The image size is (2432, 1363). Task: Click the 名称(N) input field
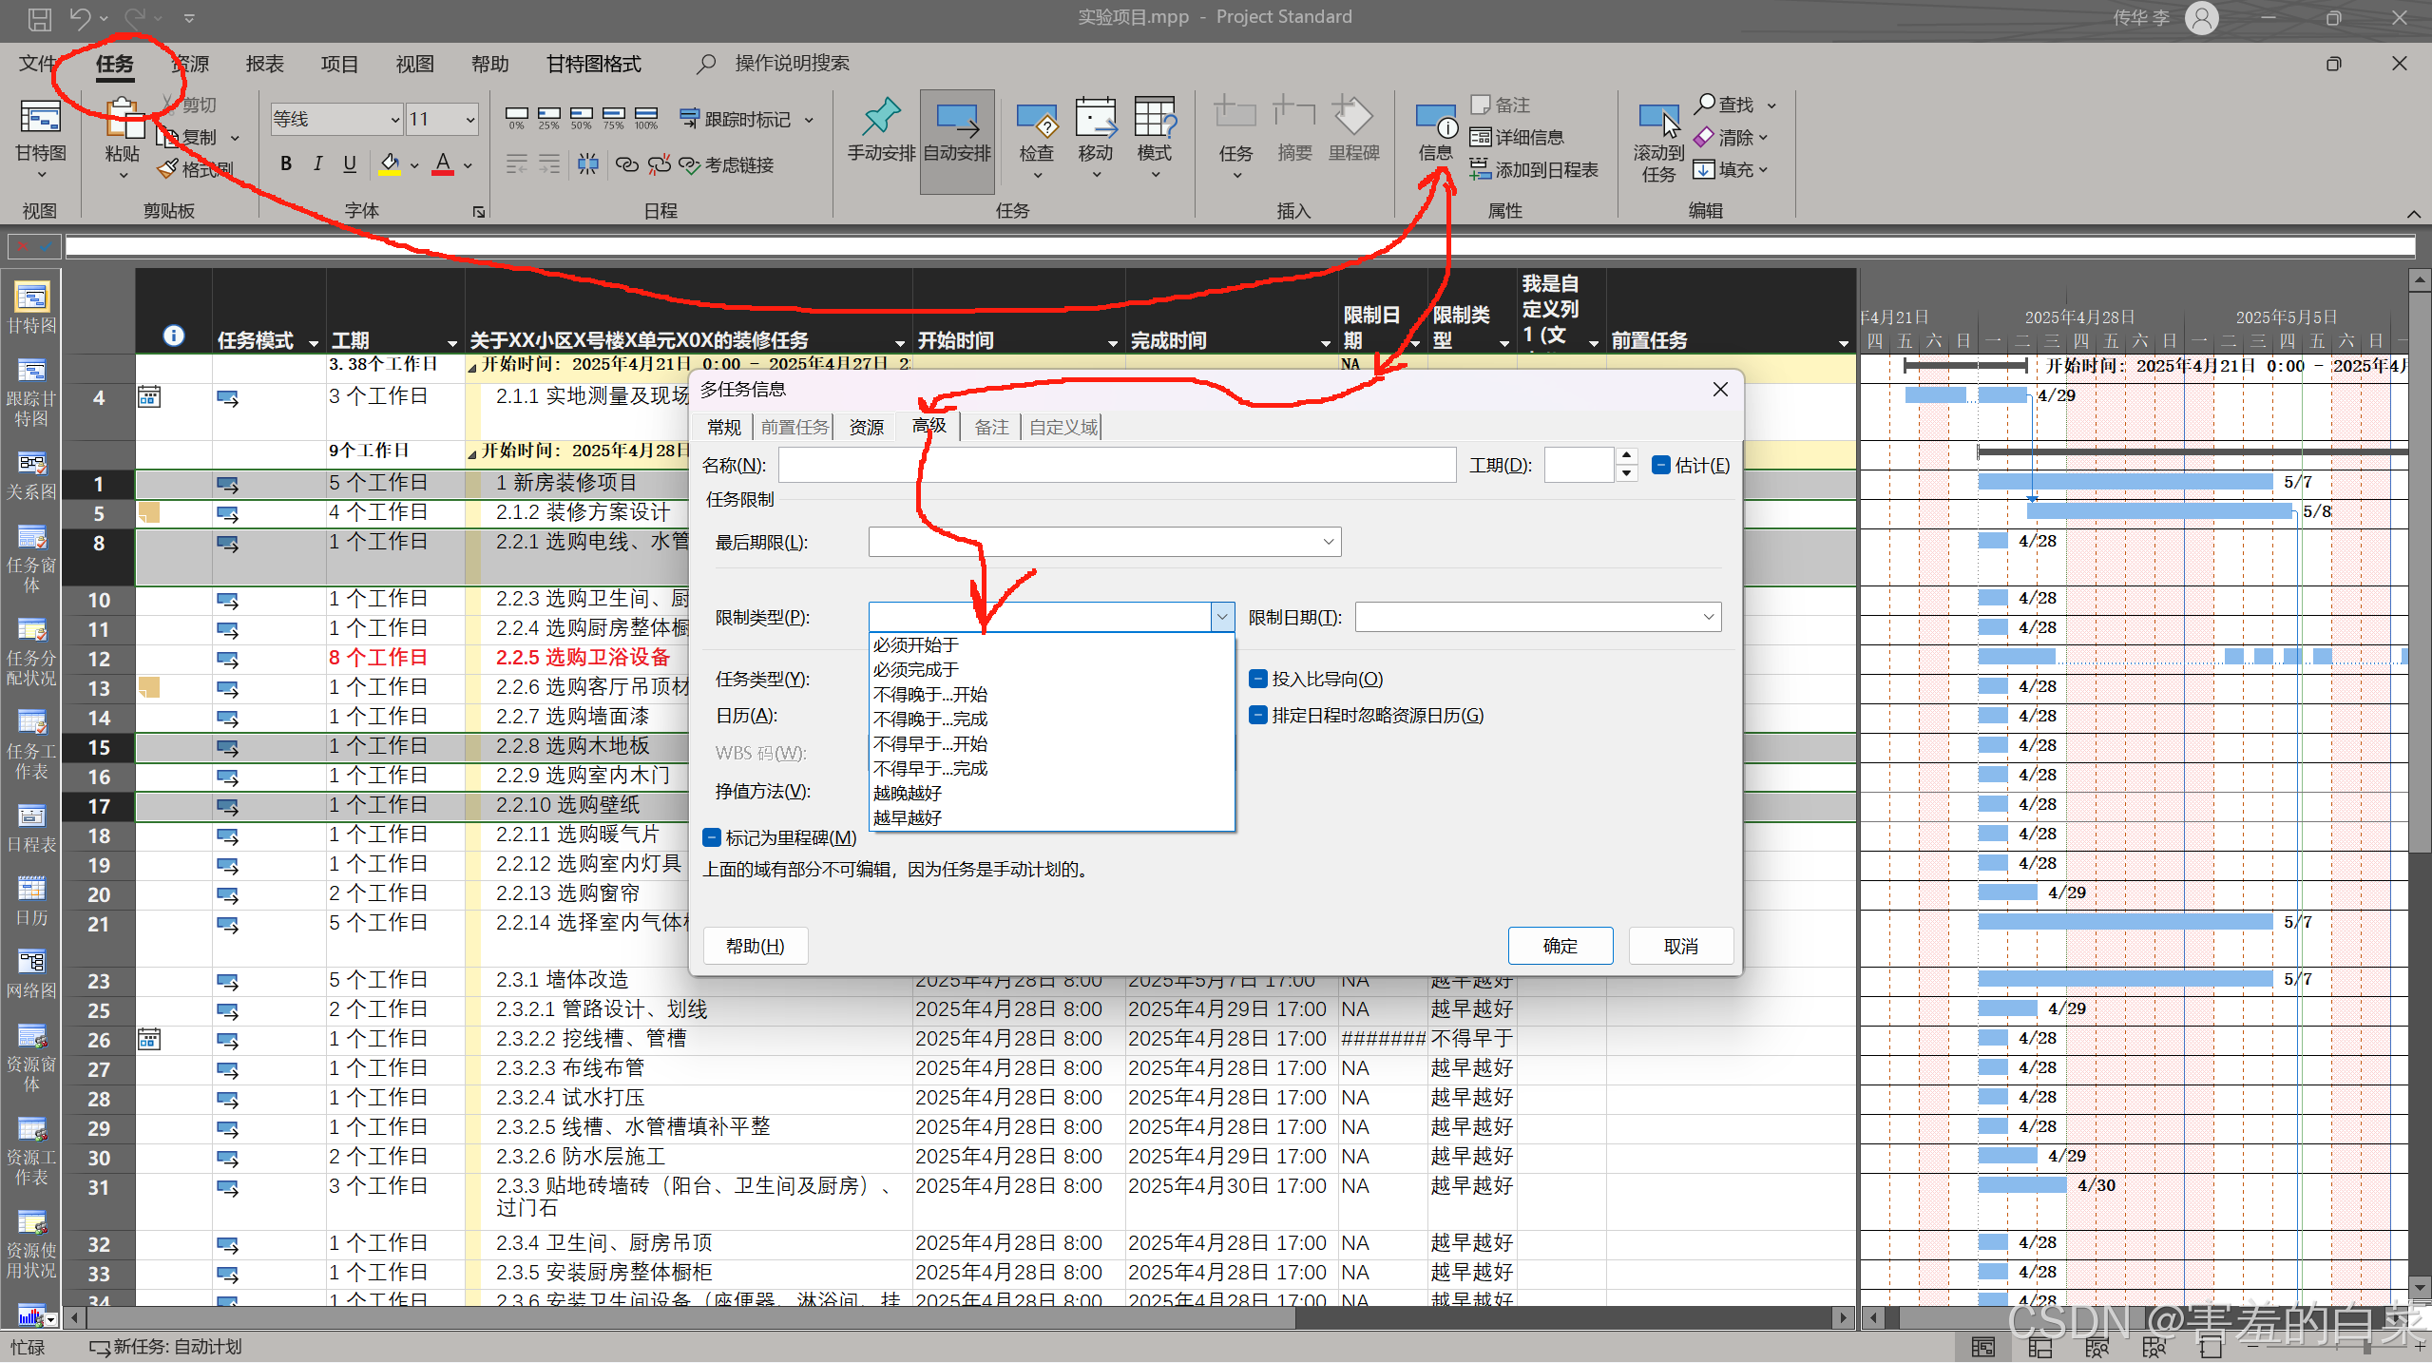(x=1116, y=465)
